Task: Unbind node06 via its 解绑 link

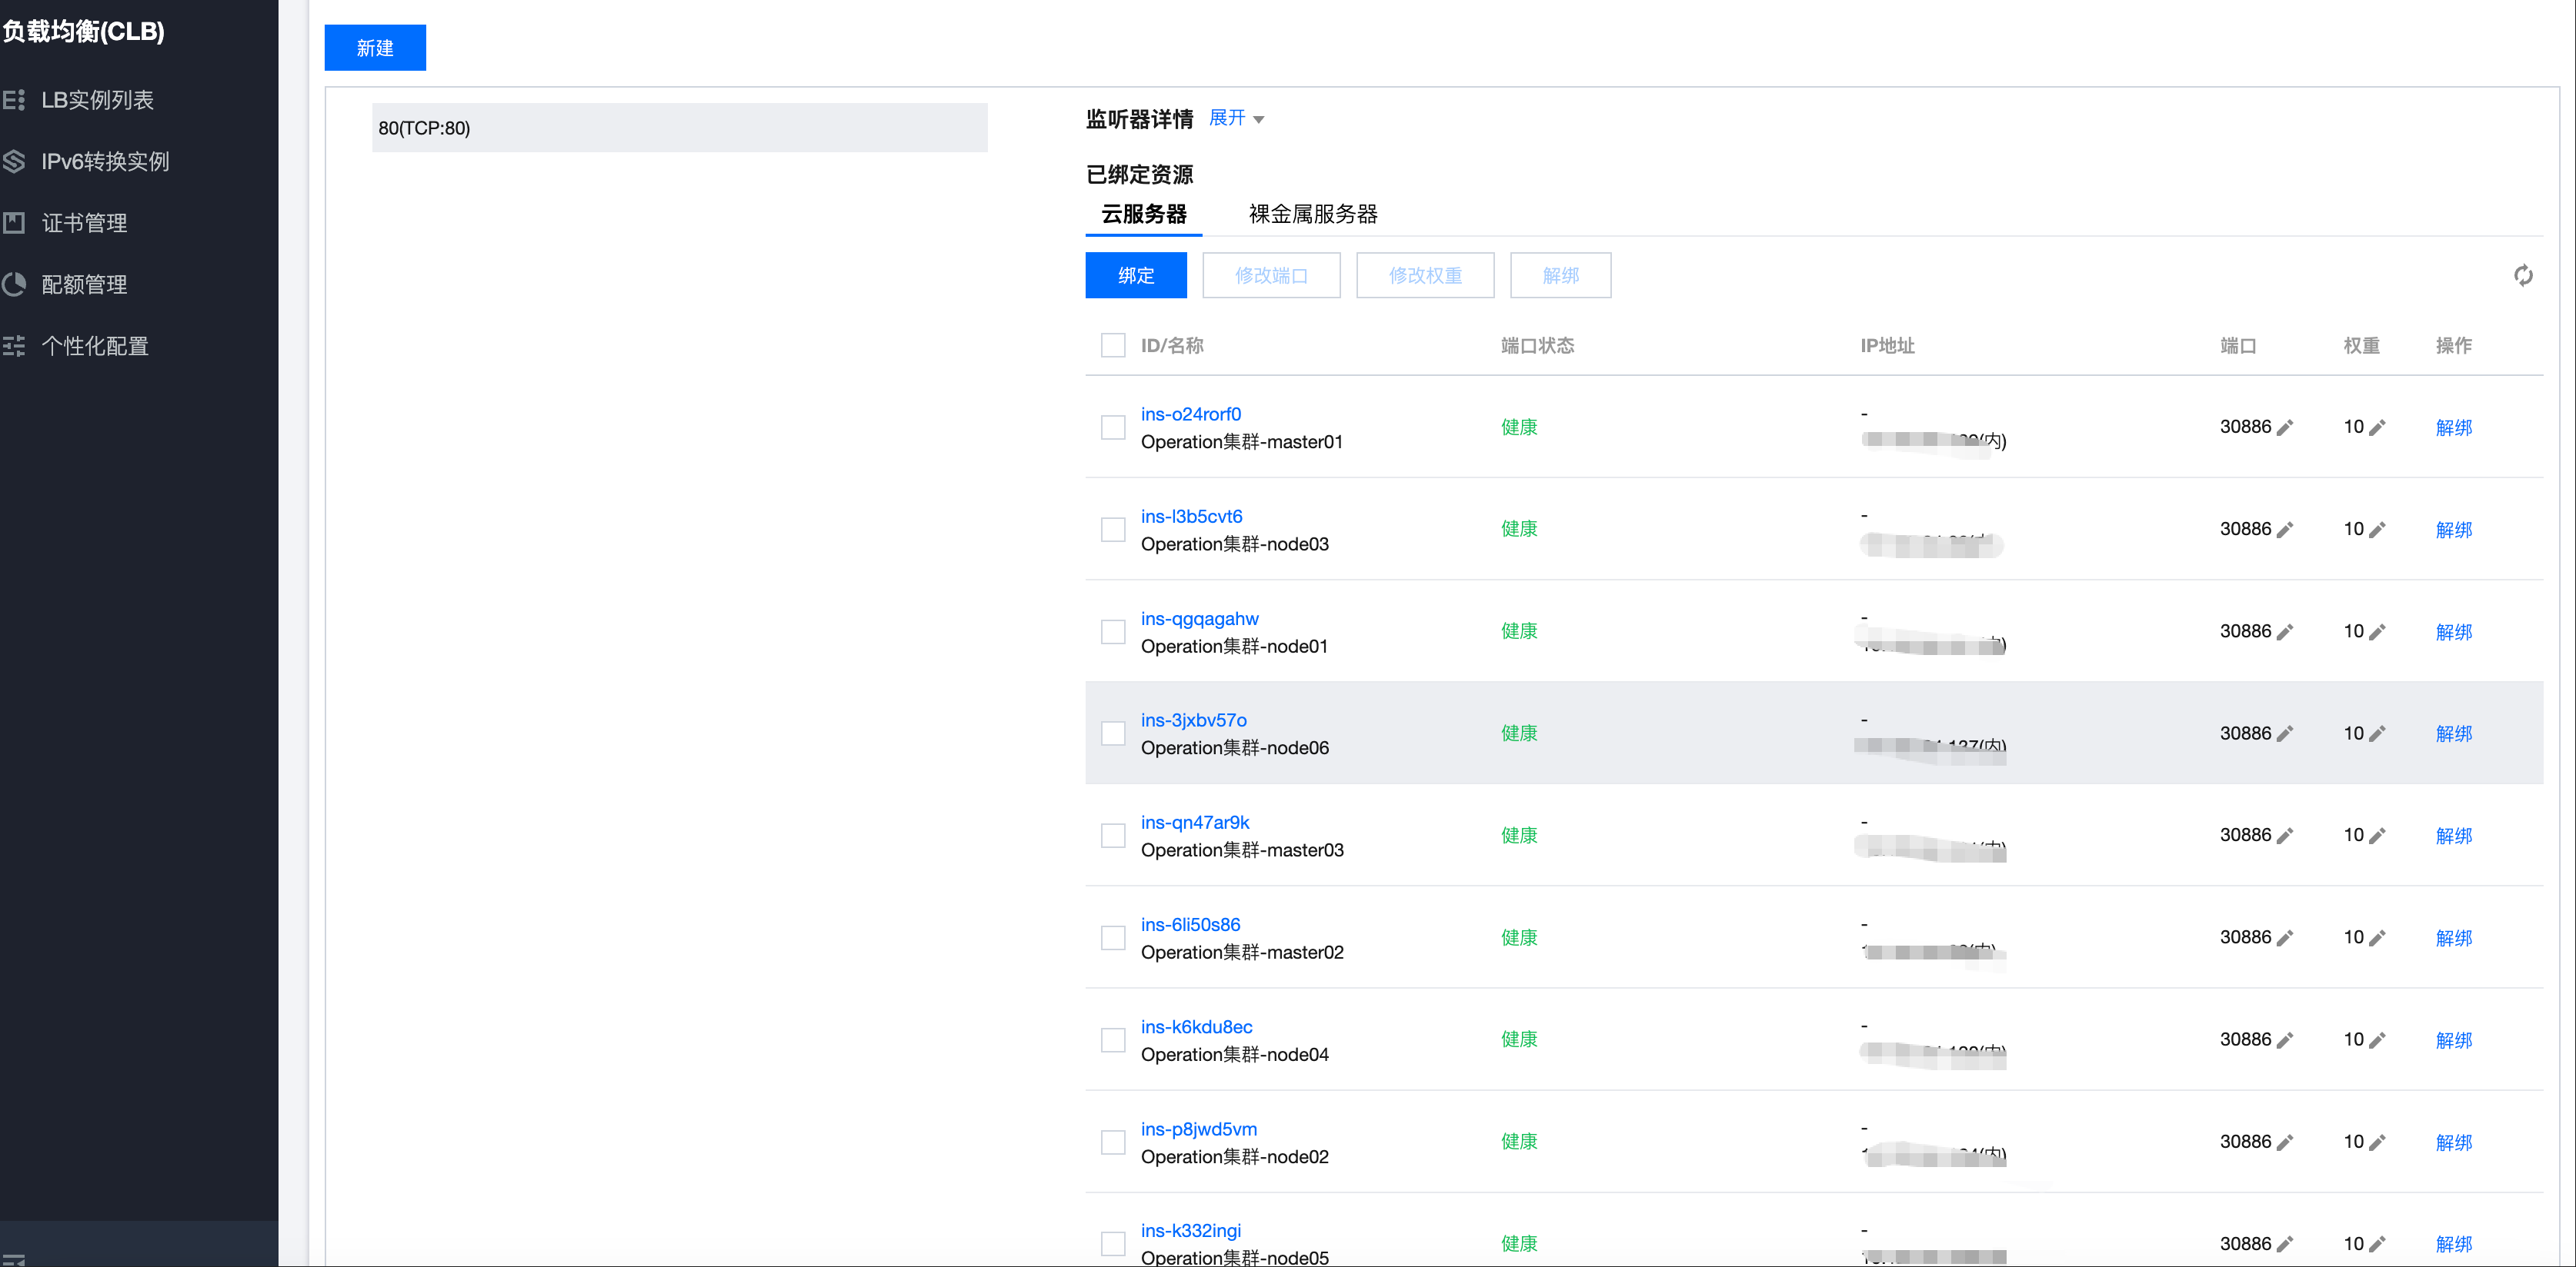Action: 2454,733
